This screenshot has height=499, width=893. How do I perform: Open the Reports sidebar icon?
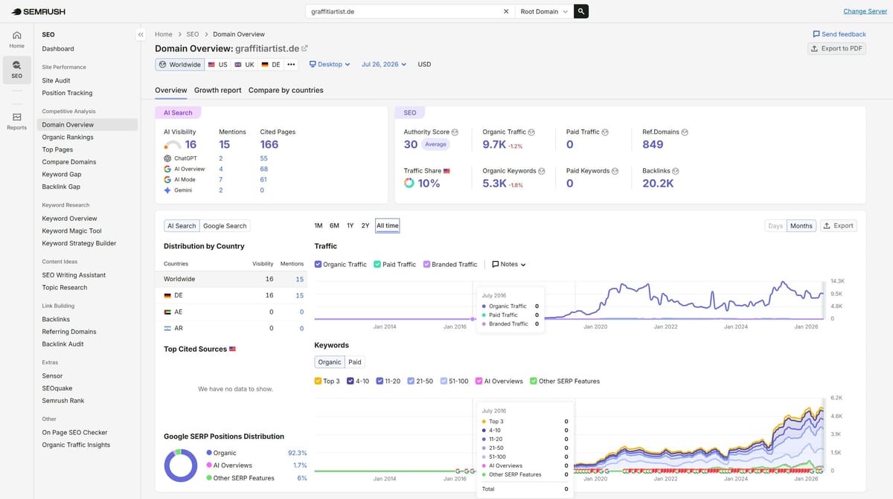[16, 121]
